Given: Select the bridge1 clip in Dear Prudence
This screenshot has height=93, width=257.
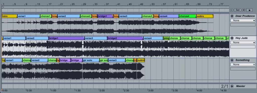Looking at the screenshot, I should (x=105, y=16).
